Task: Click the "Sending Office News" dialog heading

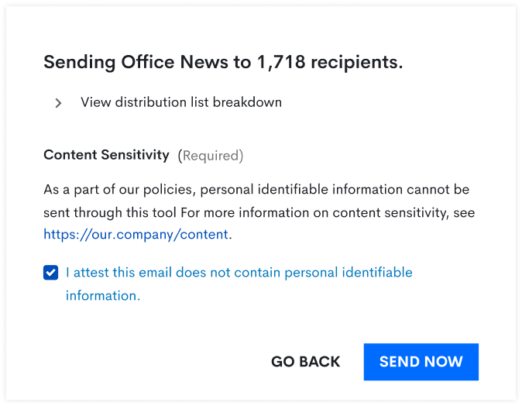Action: click(x=223, y=63)
